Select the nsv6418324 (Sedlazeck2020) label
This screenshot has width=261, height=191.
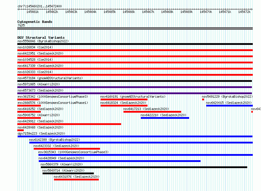[123, 103]
